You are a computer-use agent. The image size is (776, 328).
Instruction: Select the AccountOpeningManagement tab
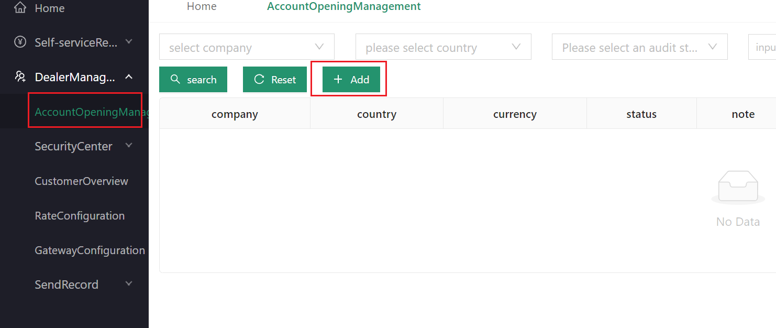tap(343, 7)
